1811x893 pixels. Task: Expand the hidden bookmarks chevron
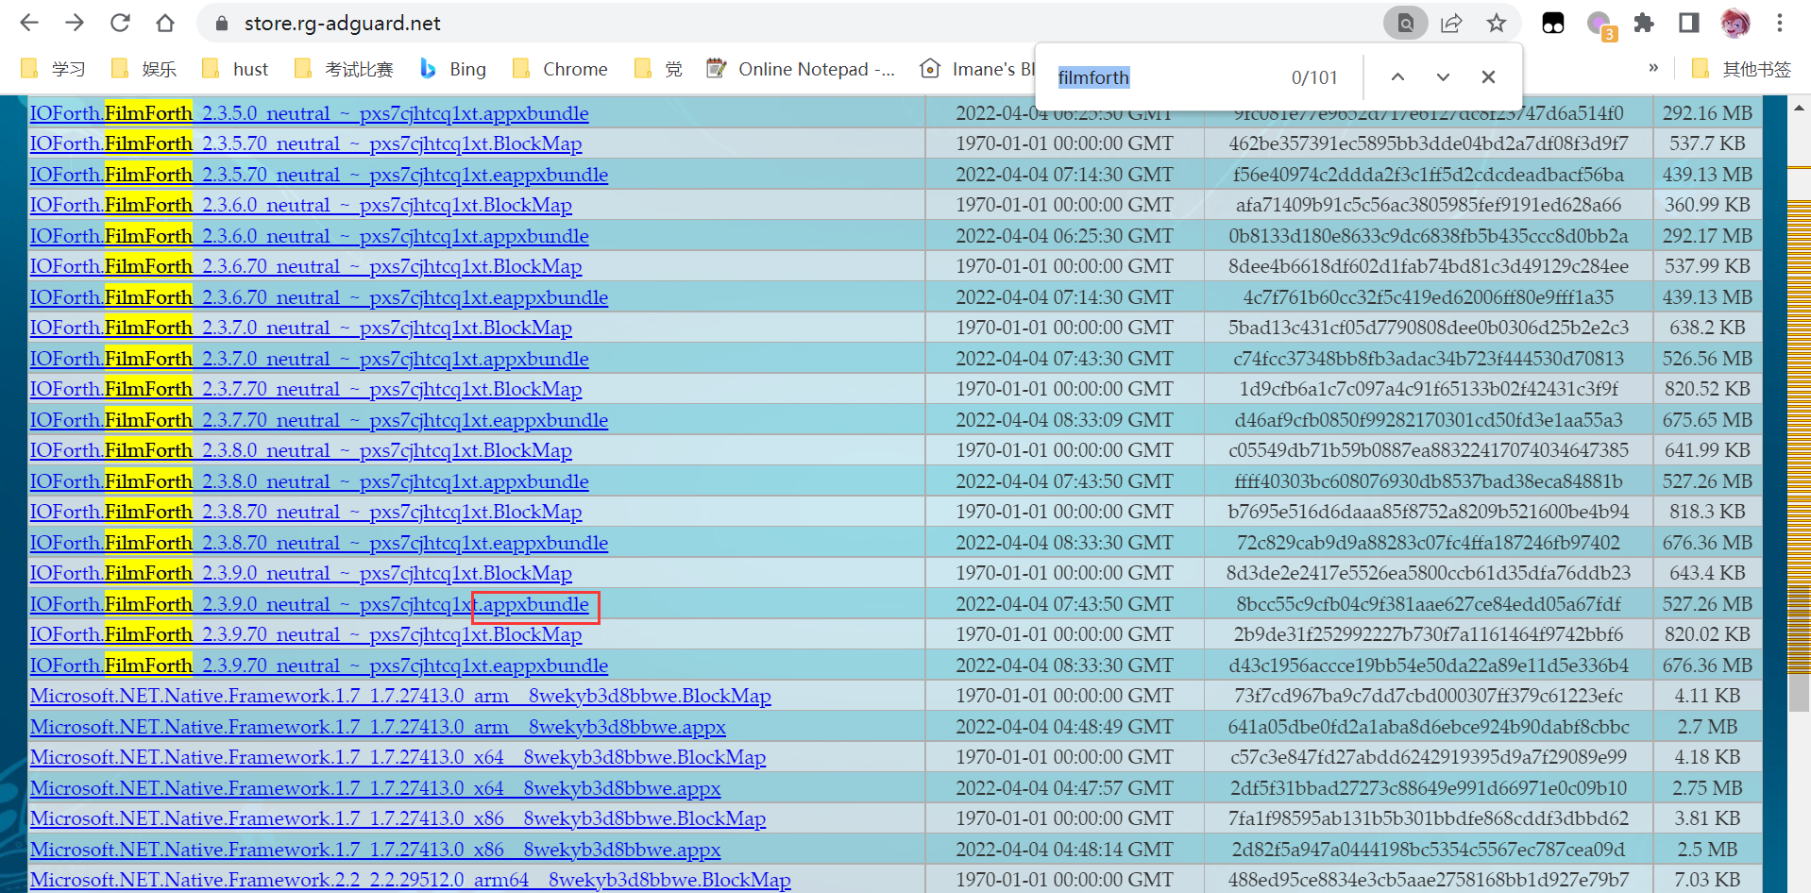(x=1653, y=68)
